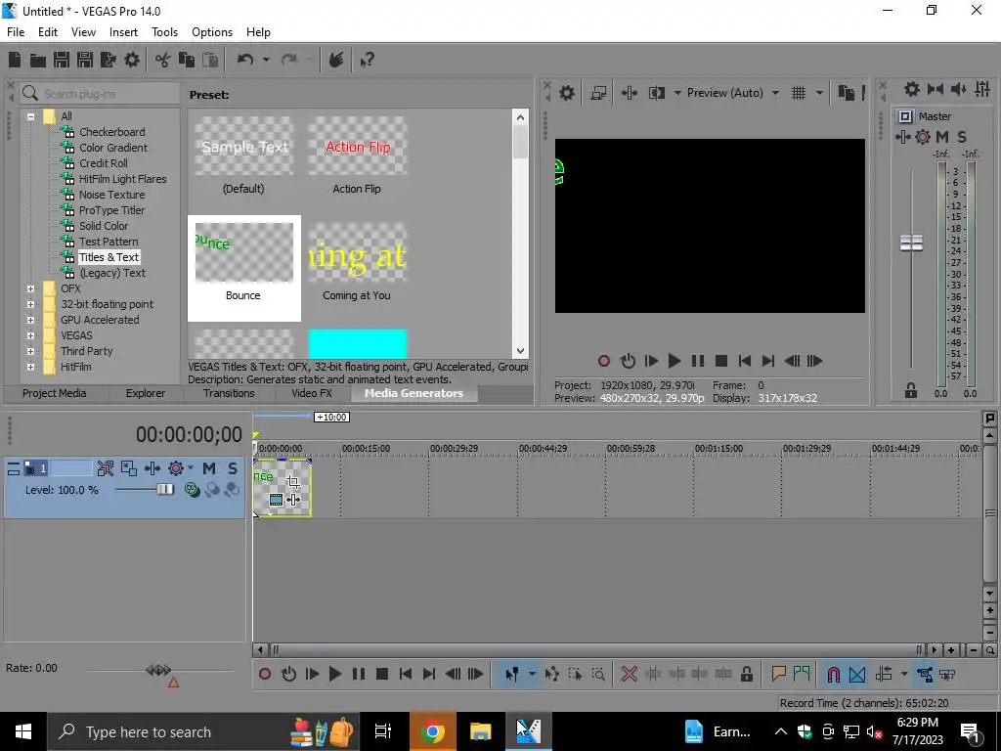Click the playback Rate scrub control
The width and height of the screenshot is (1001, 751).
pyautogui.click(x=158, y=670)
